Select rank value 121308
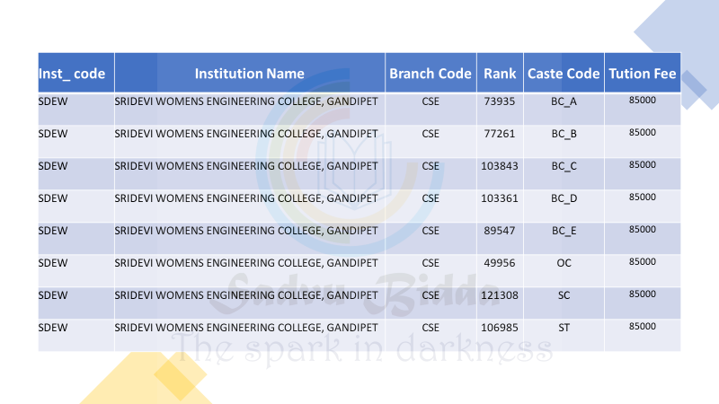This screenshot has width=719, height=404. (x=500, y=295)
